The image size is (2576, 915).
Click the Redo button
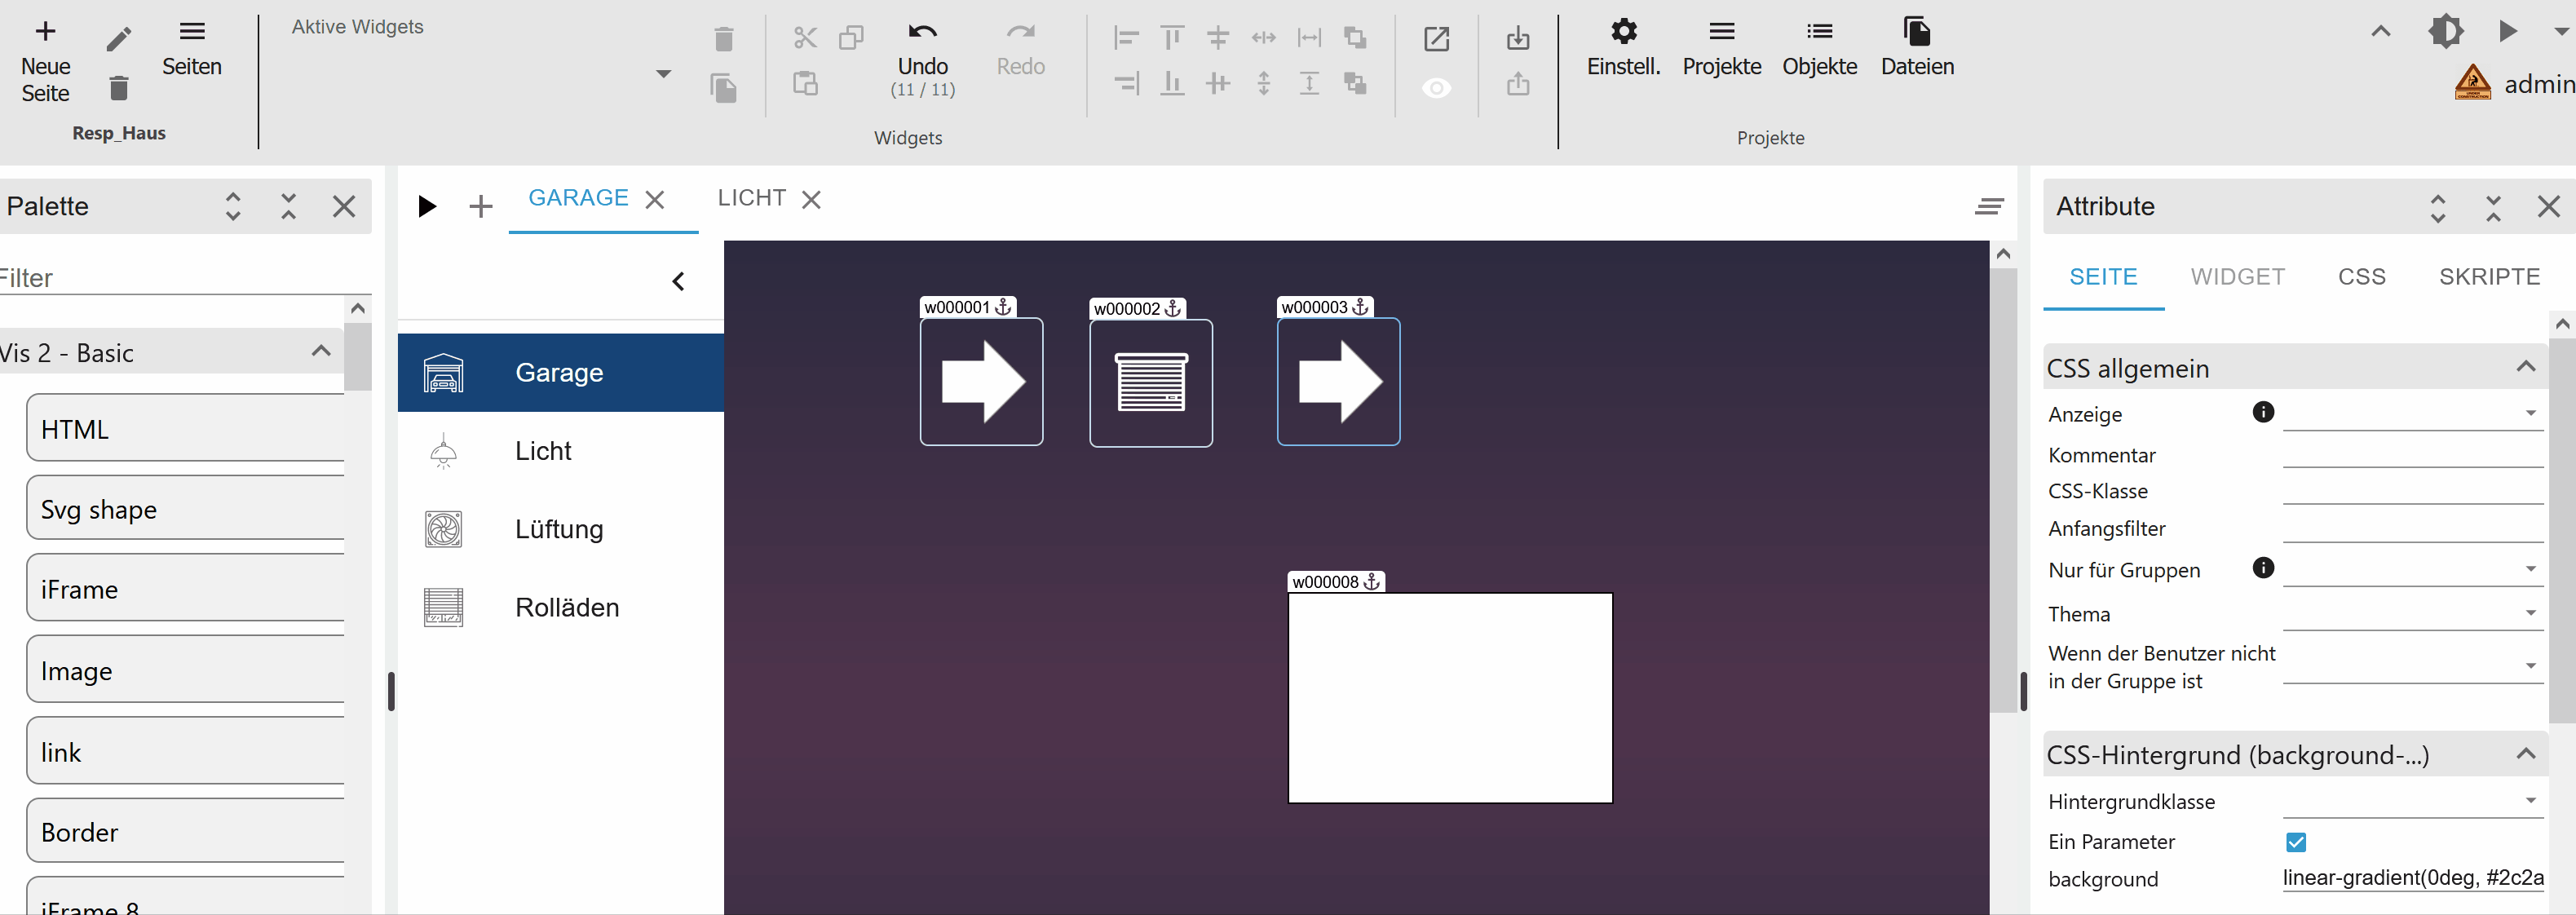(1020, 50)
